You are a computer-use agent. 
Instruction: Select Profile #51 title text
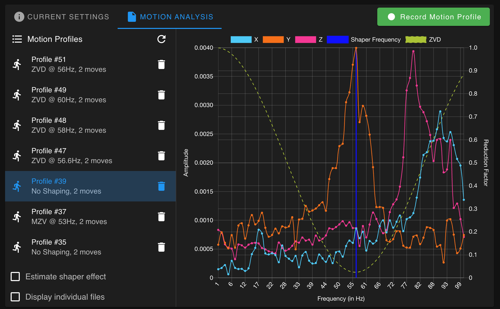tap(49, 59)
